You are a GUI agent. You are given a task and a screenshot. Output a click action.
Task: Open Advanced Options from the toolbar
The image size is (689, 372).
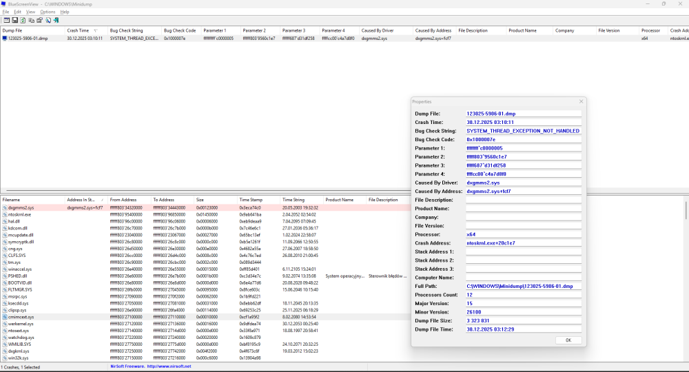(6, 20)
